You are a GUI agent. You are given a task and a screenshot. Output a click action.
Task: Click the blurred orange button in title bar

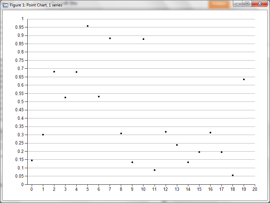click(x=219, y=4)
